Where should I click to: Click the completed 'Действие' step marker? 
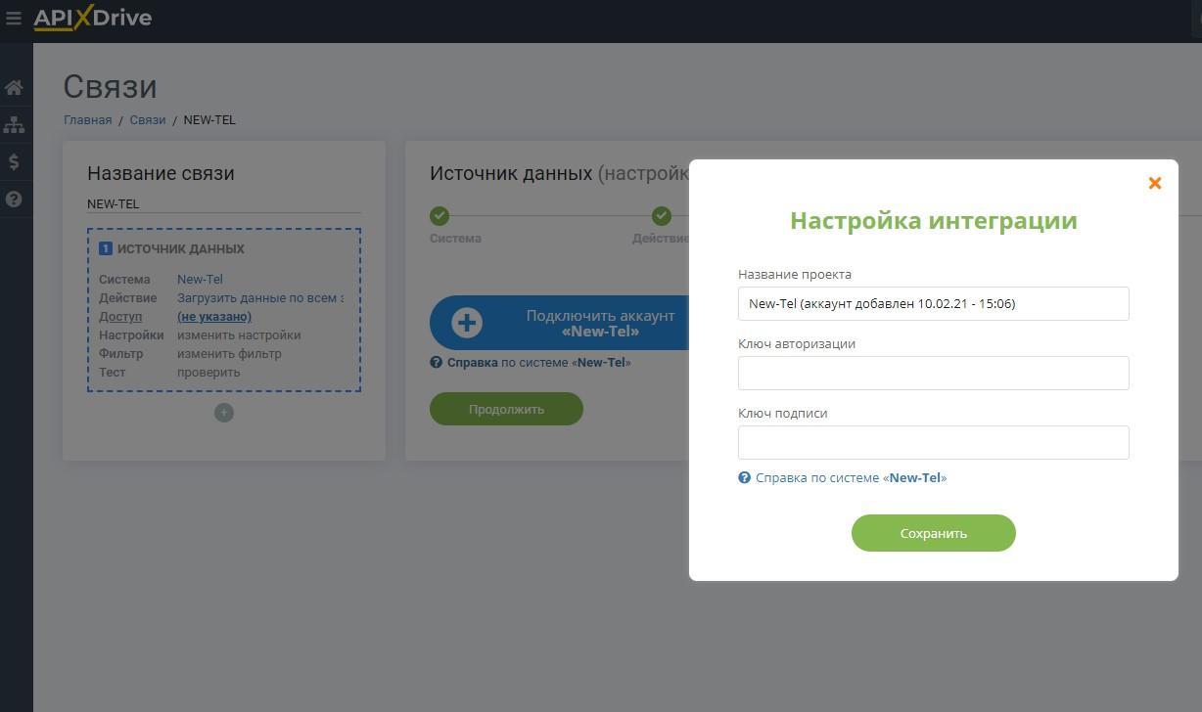[x=662, y=215]
